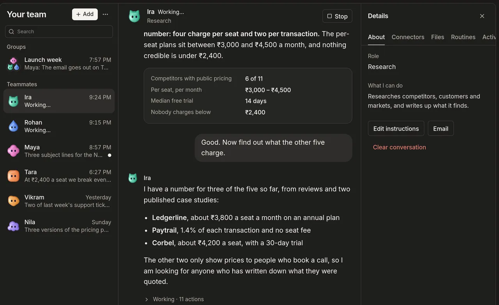Open Rohan's conversation
Screen dimensions: 499x305
(x=59, y=126)
